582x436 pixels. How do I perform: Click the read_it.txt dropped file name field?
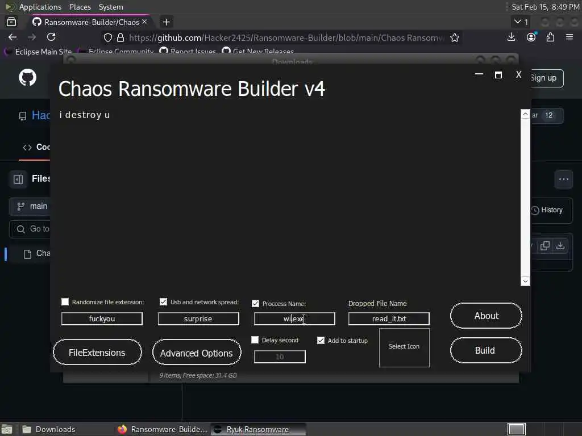pos(389,319)
